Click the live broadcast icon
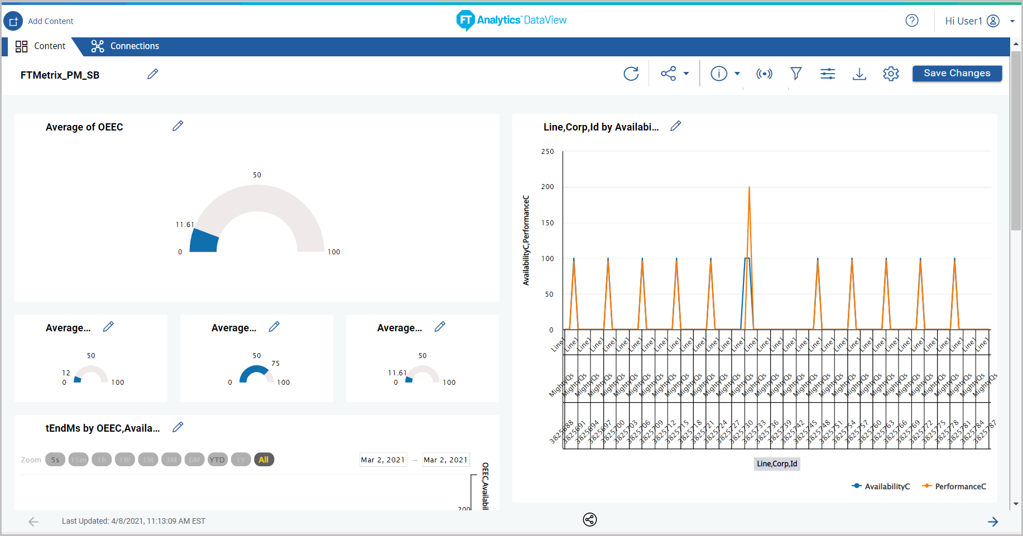1023x536 pixels. click(764, 74)
